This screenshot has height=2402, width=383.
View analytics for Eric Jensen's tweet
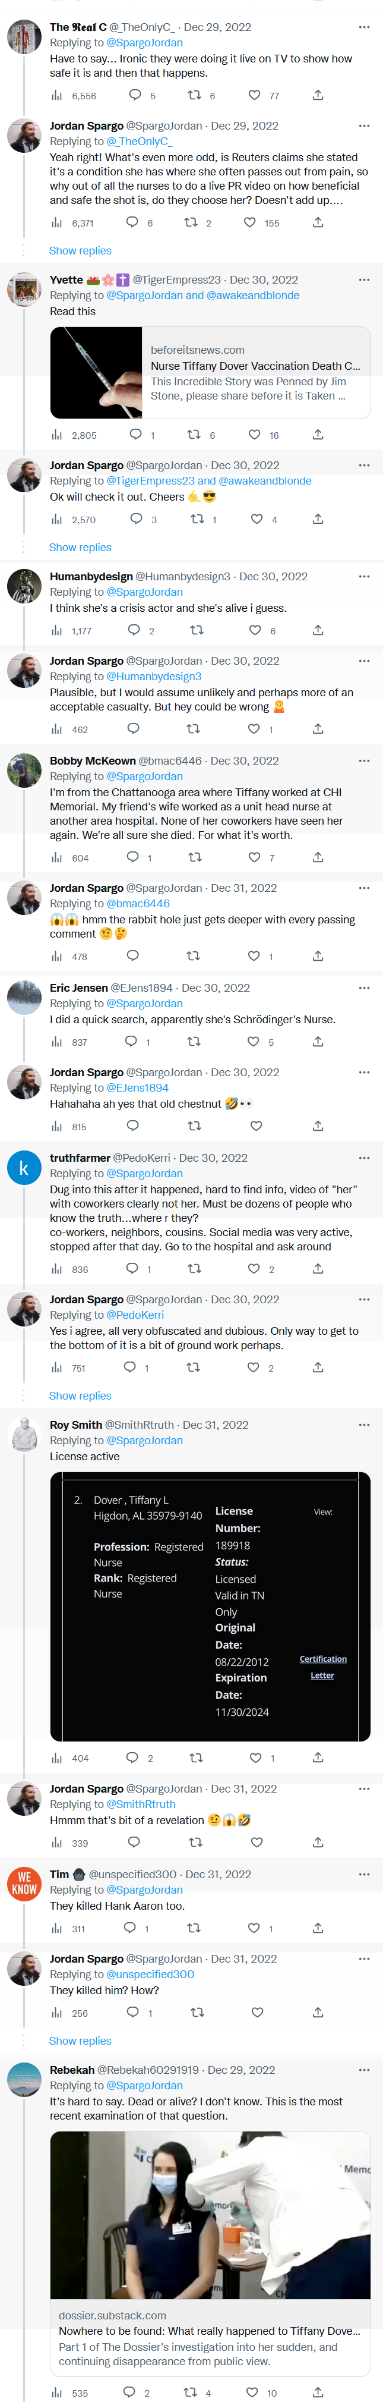click(57, 1042)
